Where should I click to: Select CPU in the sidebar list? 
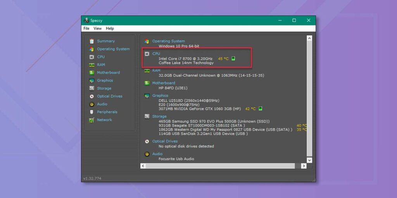[101, 57]
